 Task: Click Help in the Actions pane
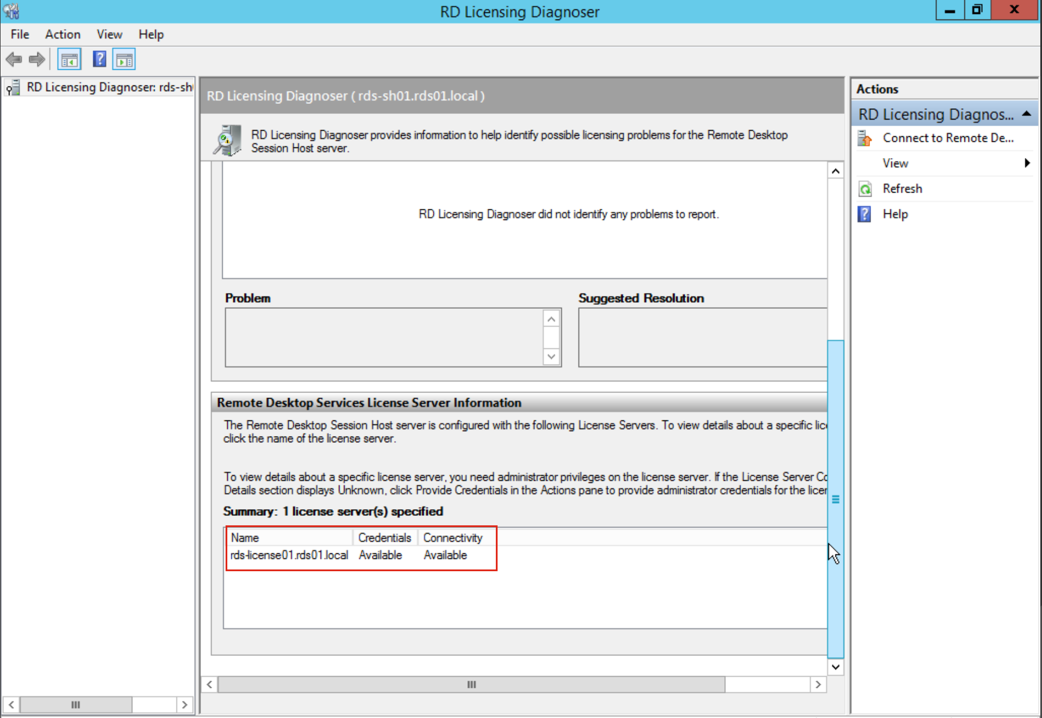[x=895, y=214]
